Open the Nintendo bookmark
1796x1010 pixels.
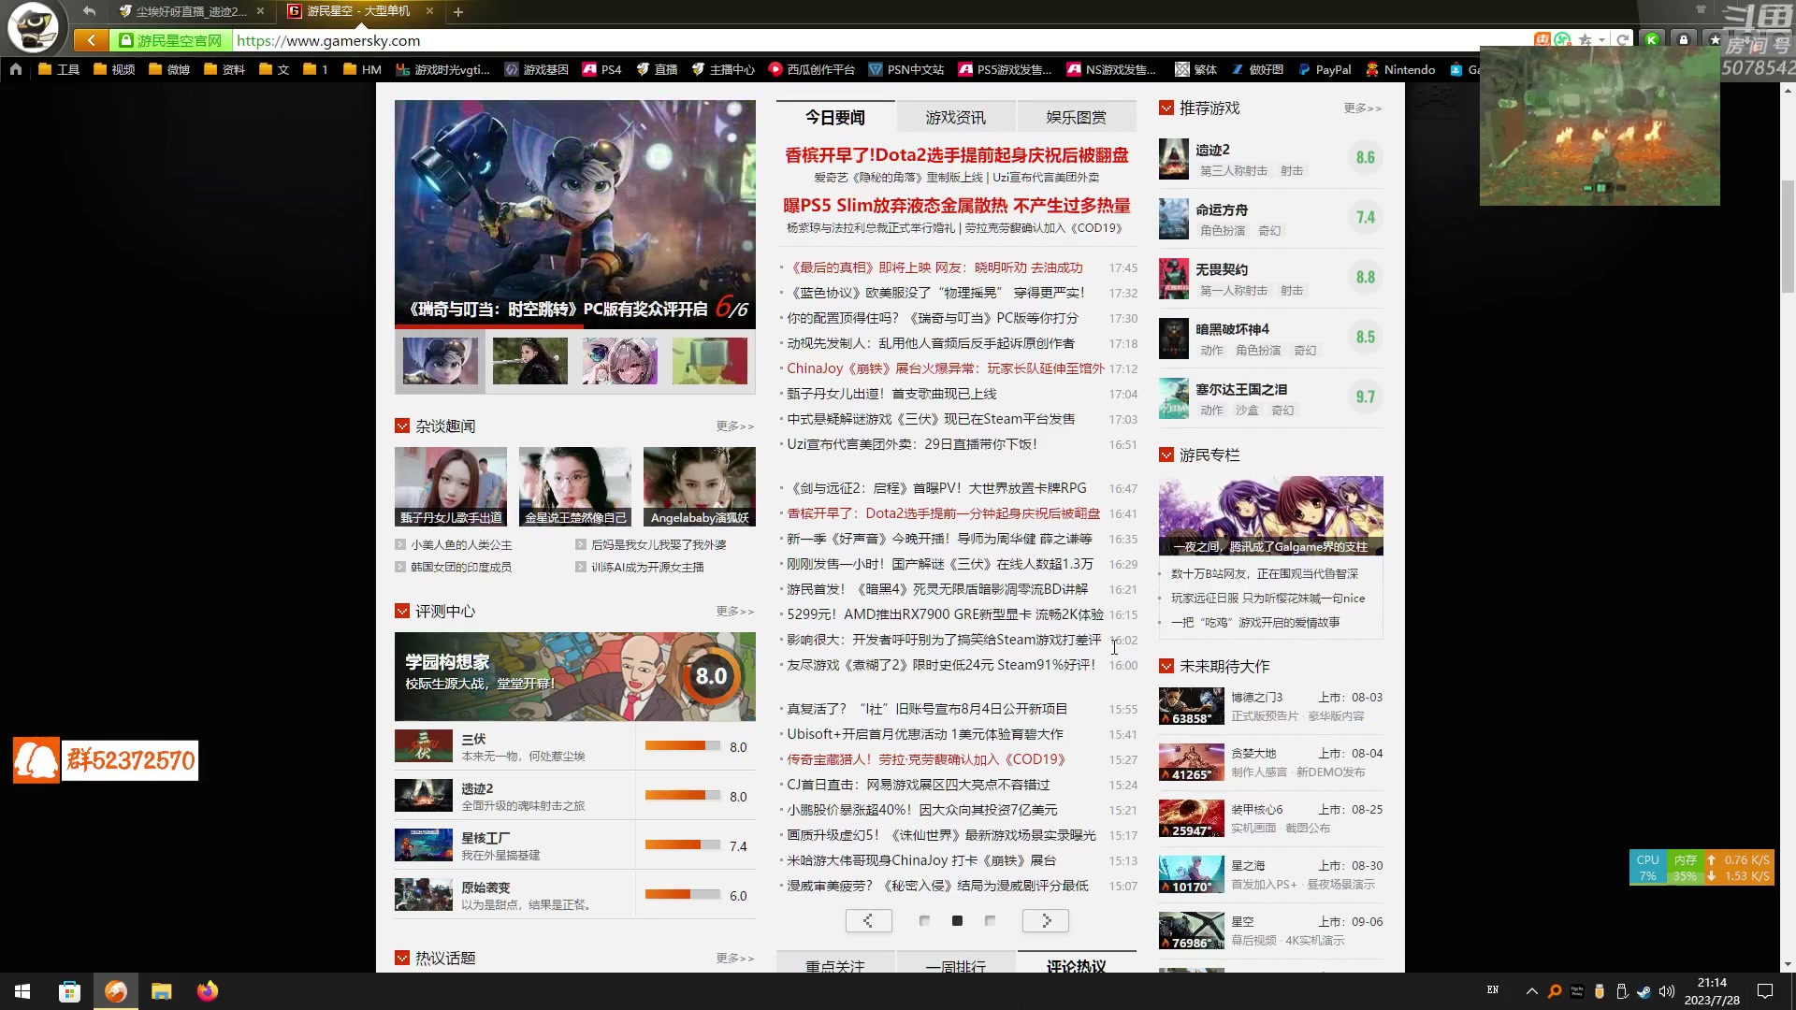pos(1400,69)
